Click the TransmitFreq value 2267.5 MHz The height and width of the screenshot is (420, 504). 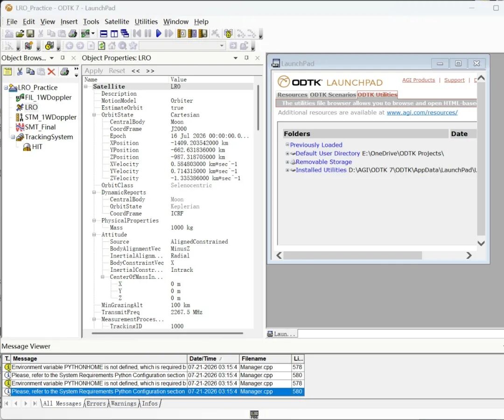pos(186,312)
